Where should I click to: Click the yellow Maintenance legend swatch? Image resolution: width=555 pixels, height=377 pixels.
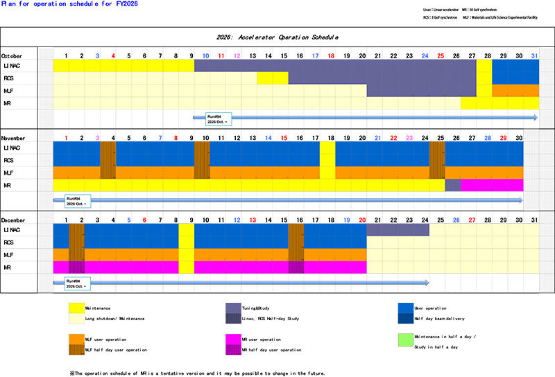point(76,308)
